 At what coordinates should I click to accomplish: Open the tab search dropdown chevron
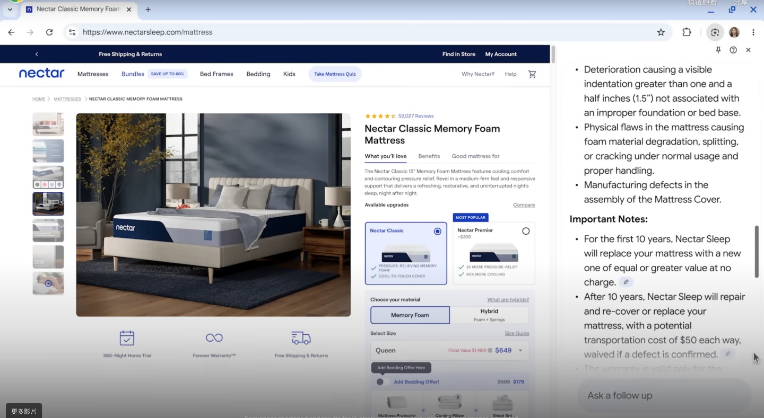10,10
